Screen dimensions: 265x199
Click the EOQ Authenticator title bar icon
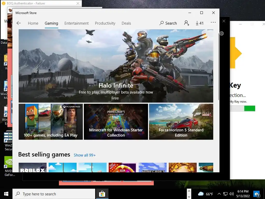[4, 3]
